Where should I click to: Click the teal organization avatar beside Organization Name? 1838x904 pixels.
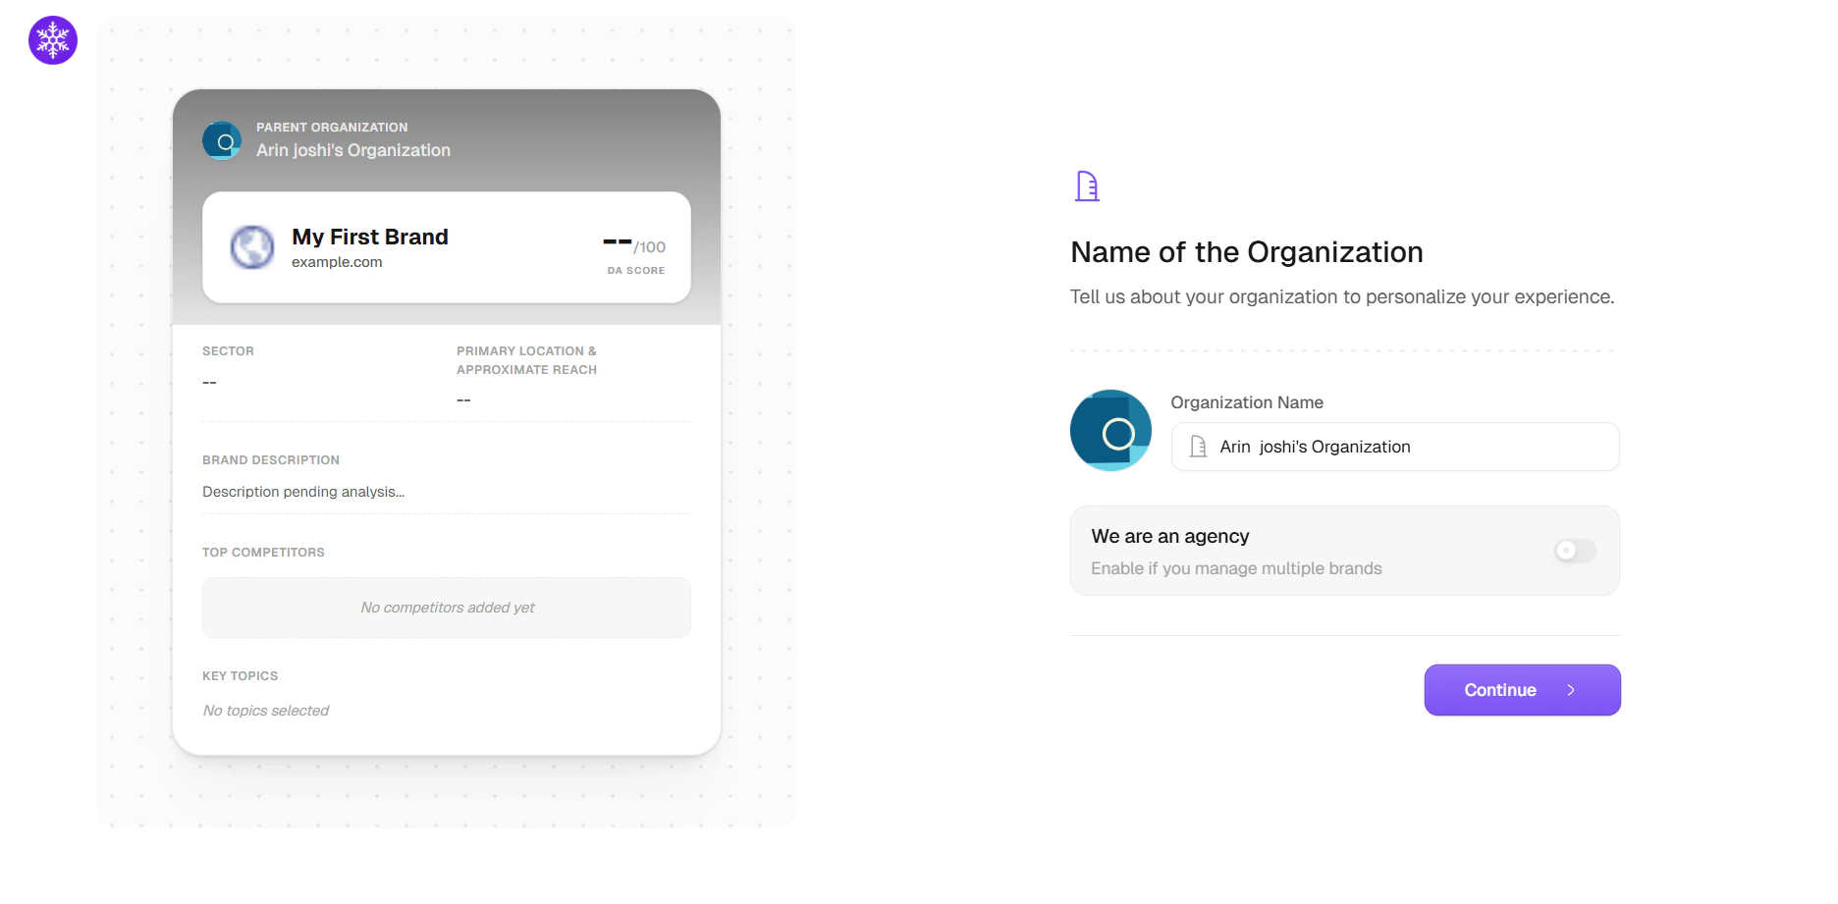(x=1109, y=430)
